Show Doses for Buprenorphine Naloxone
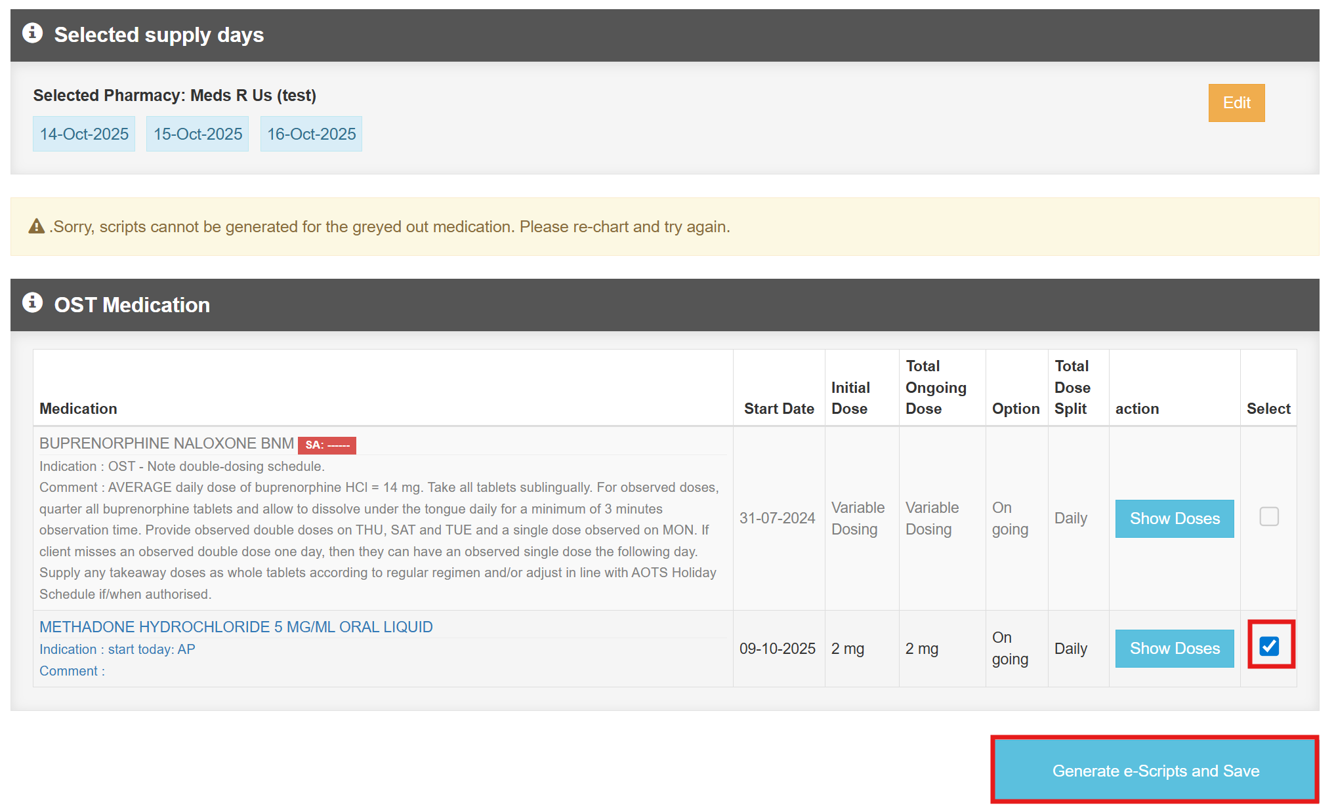 click(1174, 519)
